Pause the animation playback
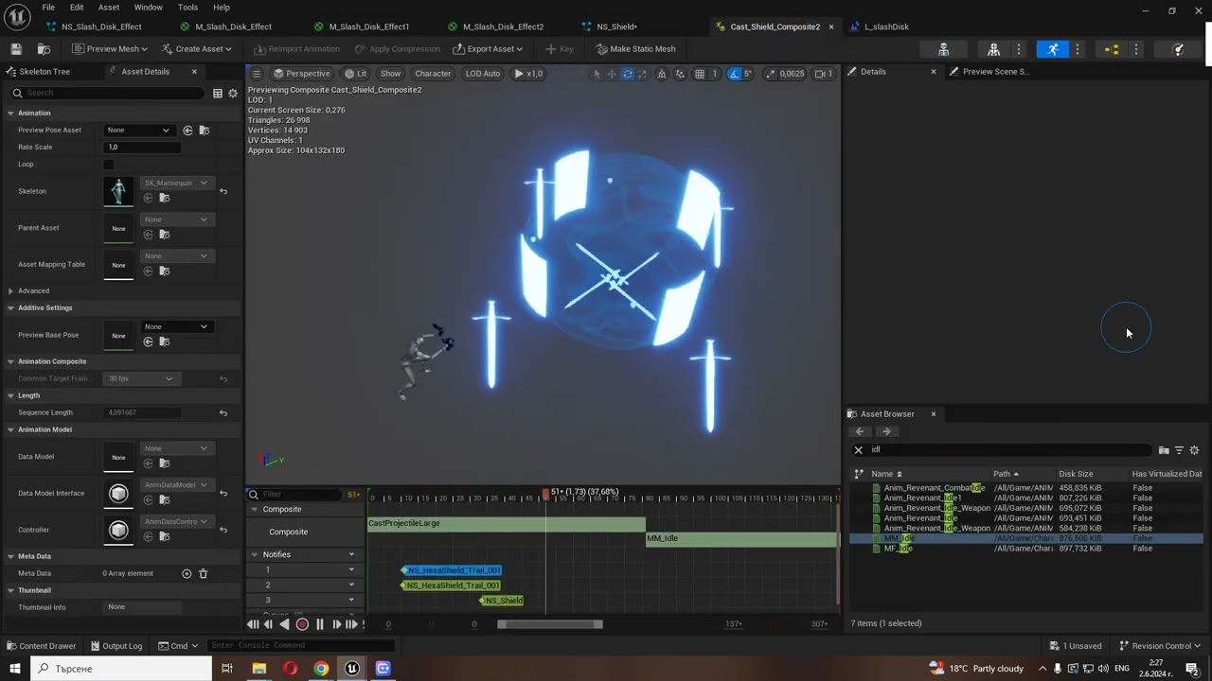Screen dimensions: 1212x681 [319, 624]
